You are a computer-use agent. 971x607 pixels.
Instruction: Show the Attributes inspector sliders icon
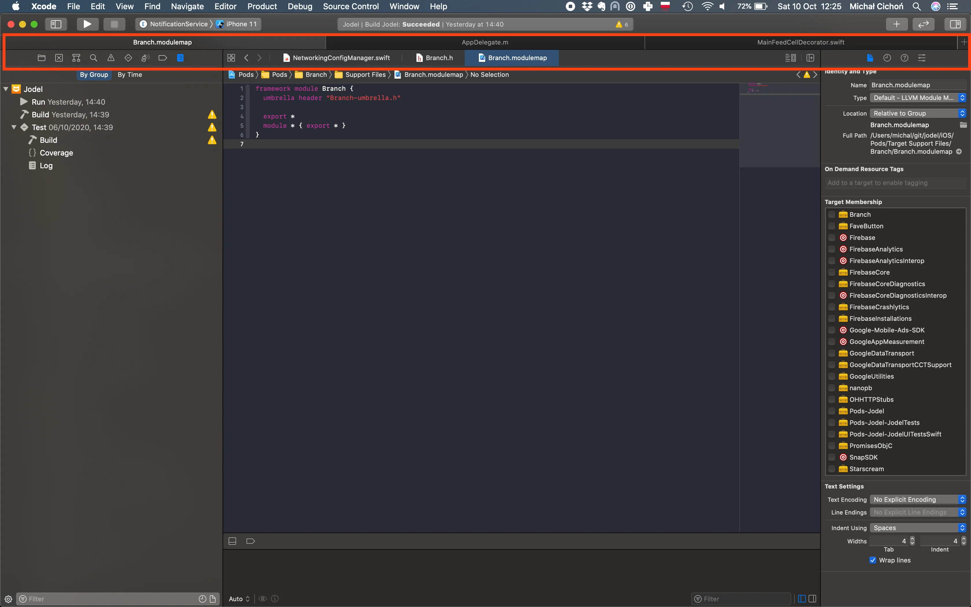point(922,58)
